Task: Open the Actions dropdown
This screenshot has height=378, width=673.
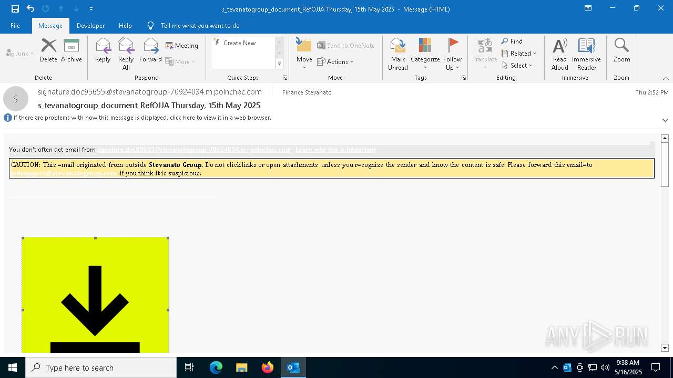Action: tap(335, 61)
